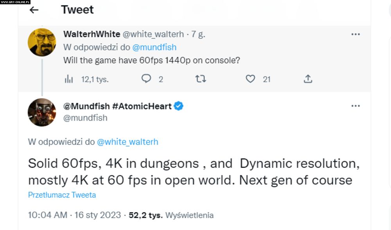Like WalterhWhite's tweet with heart icon
The width and height of the screenshot is (391, 230).
pyautogui.click(x=250, y=79)
